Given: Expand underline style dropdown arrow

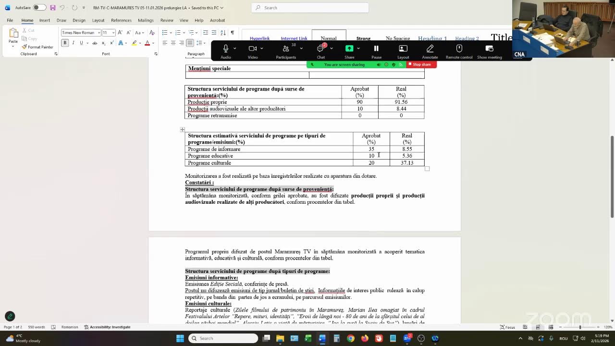Looking at the screenshot, I should [86, 43].
